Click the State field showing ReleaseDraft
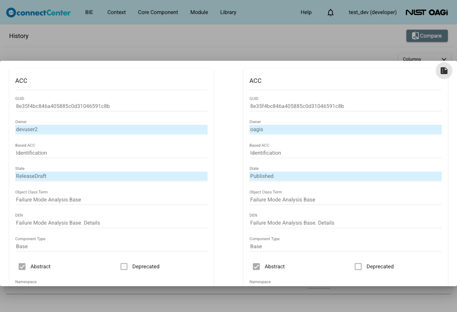457x312 pixels. click(x=111, y=176)
